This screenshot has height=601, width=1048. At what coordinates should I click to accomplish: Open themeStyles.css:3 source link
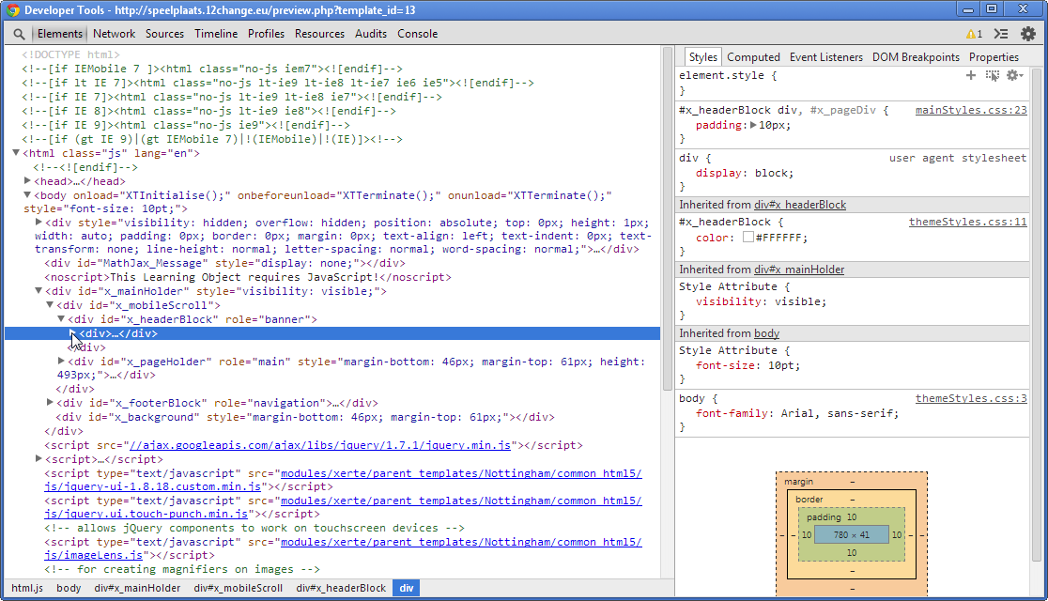971,398
